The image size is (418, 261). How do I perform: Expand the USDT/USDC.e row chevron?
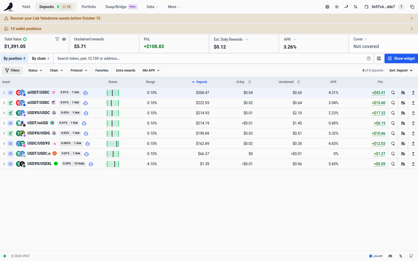click(4, 154)
